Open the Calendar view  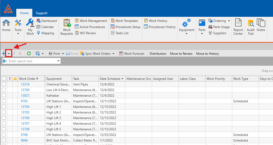(x=45, y=27)
